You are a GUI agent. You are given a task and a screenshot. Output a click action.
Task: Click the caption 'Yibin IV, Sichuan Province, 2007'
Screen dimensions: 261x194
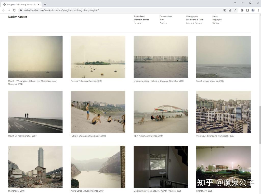(148, 136)
